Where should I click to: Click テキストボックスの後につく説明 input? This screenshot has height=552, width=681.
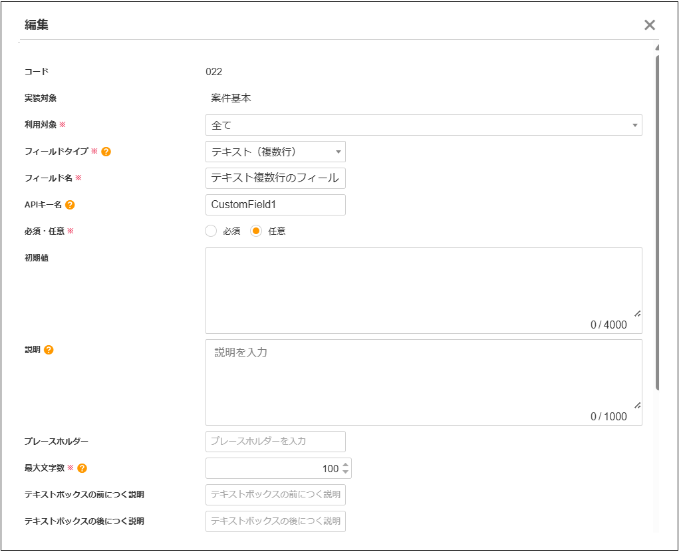275,521
